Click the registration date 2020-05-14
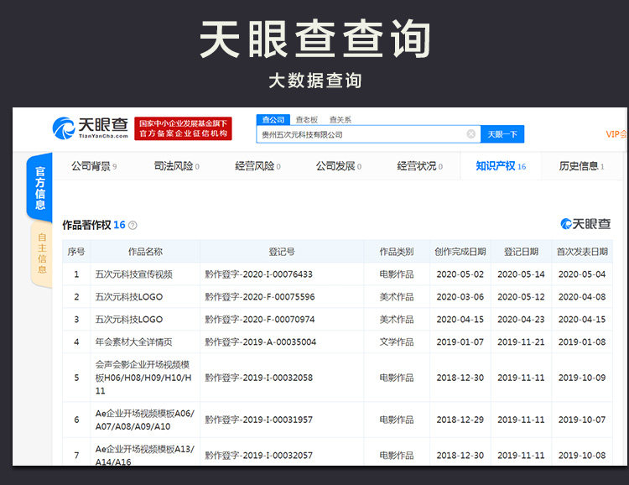Viewport: 629px width, 485px height. tap(521, 274)
